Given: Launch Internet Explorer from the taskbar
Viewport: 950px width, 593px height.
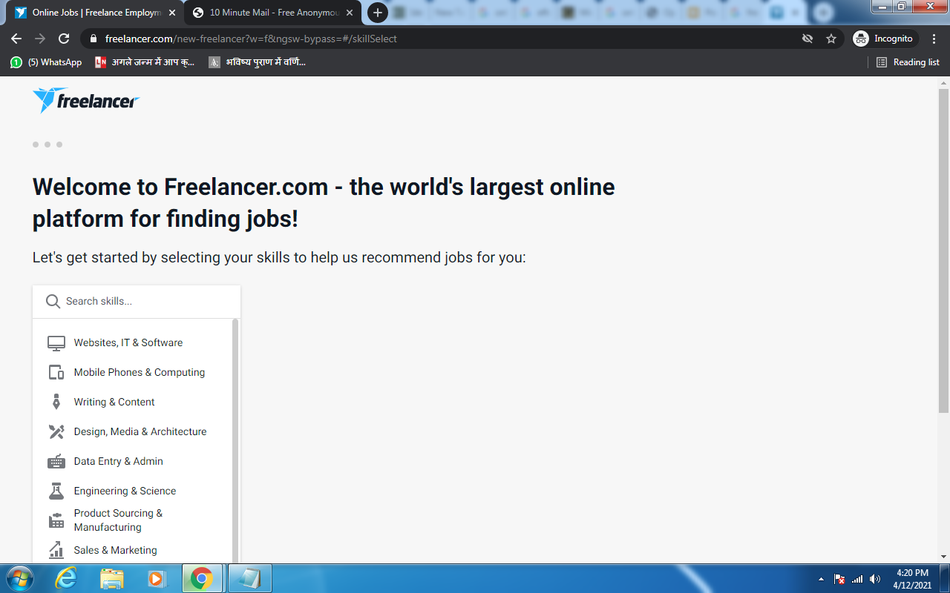Looking at the screenshot, I should 66,578.
